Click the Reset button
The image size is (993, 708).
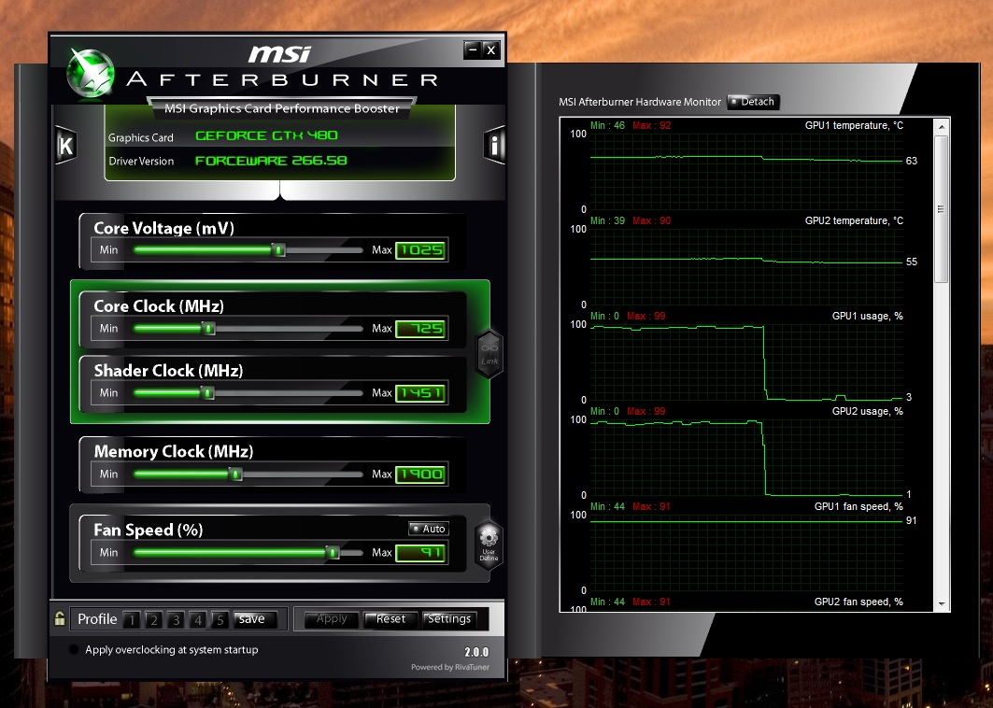coord(390,619)
